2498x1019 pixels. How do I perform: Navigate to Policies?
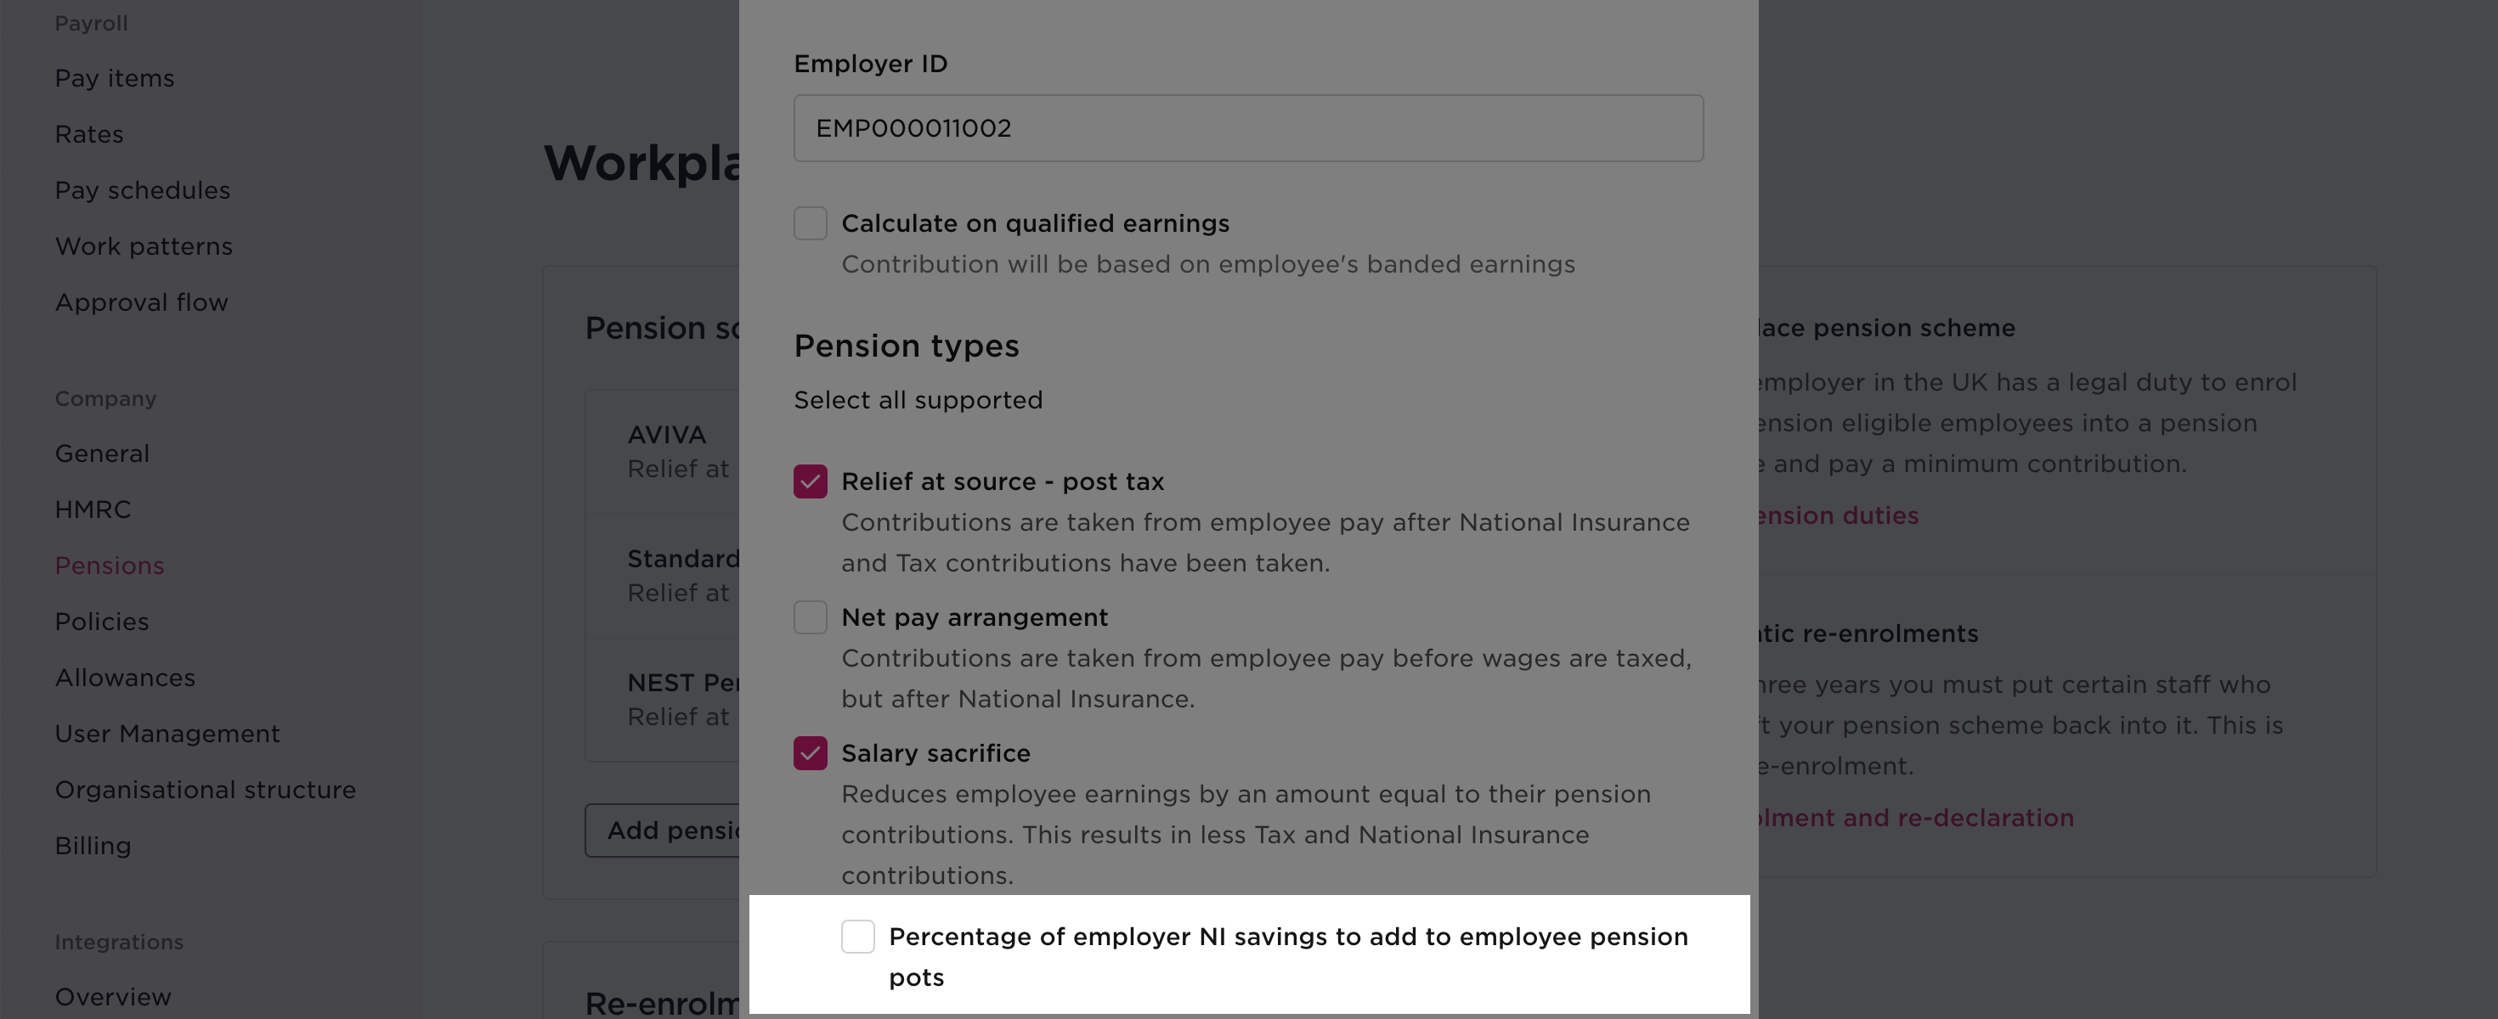coord(102,622)
